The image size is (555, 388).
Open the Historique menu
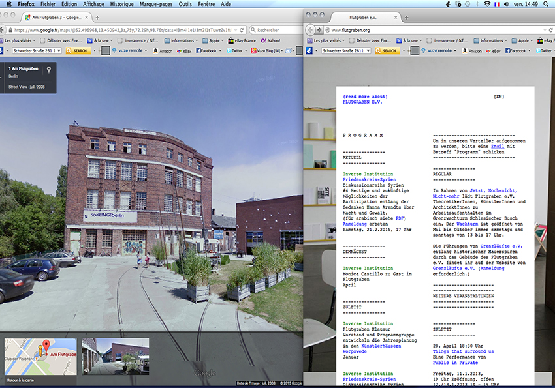point(121,4)
